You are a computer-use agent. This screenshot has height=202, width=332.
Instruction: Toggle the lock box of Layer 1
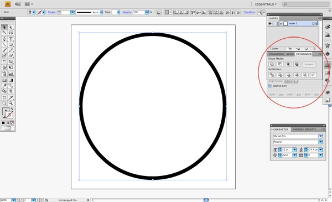pyautogui.click(x=274, y=23)
